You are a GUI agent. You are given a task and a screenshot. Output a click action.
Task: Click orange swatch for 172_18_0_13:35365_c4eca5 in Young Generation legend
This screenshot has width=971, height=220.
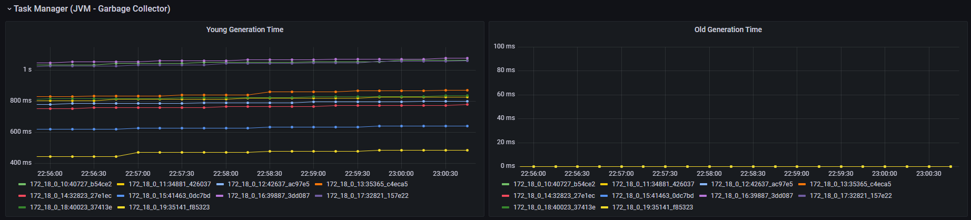tap(319, 184)
